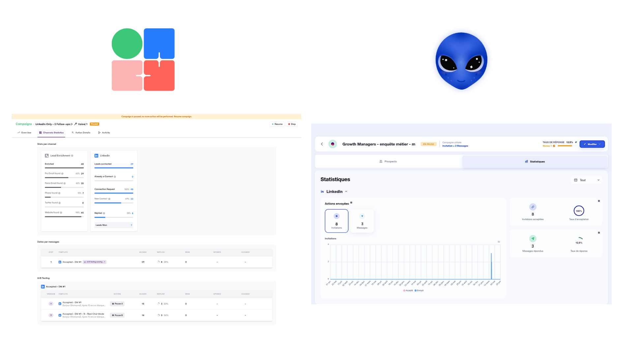The height and width of the screenshot is (356, 633).
Task: Go back using the left chevron arrow
Action: (x=322, y=144)
